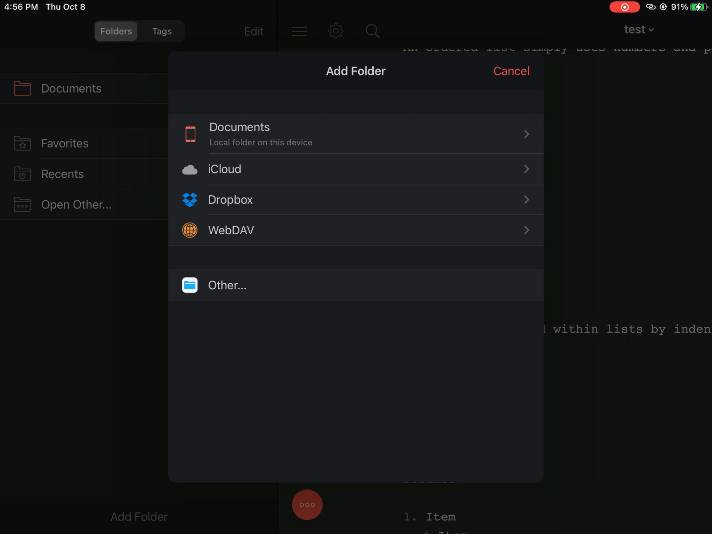Switch to the Folders tab
The width and height of the screenshot is (712, 534).
click(116, 31)
